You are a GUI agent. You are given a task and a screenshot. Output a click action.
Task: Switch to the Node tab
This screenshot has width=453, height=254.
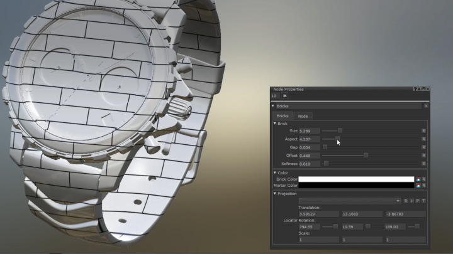tap(303, 116)
